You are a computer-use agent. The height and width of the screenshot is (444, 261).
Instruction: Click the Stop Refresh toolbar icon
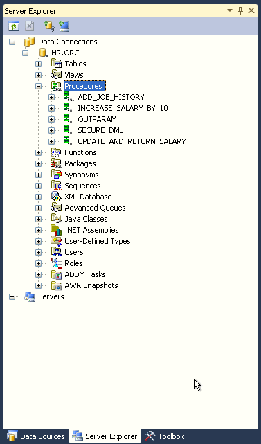[30, 26]
